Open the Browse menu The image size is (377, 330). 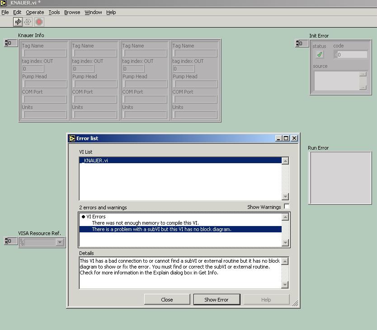(72, 12)
